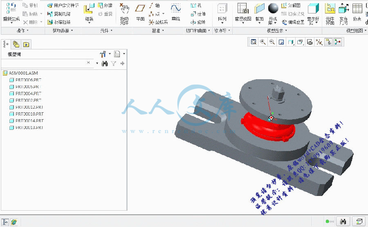Click the Regenerate (重新生成) icon
This screenshot has height=227, width=368.
tap(11, 8)
